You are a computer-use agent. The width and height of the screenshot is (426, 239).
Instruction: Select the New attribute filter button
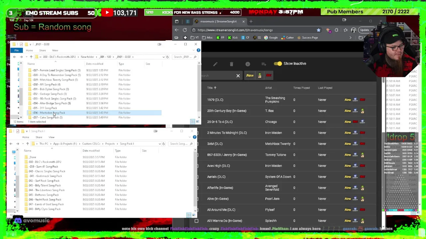pyautogui.click(x=250, y=75)
